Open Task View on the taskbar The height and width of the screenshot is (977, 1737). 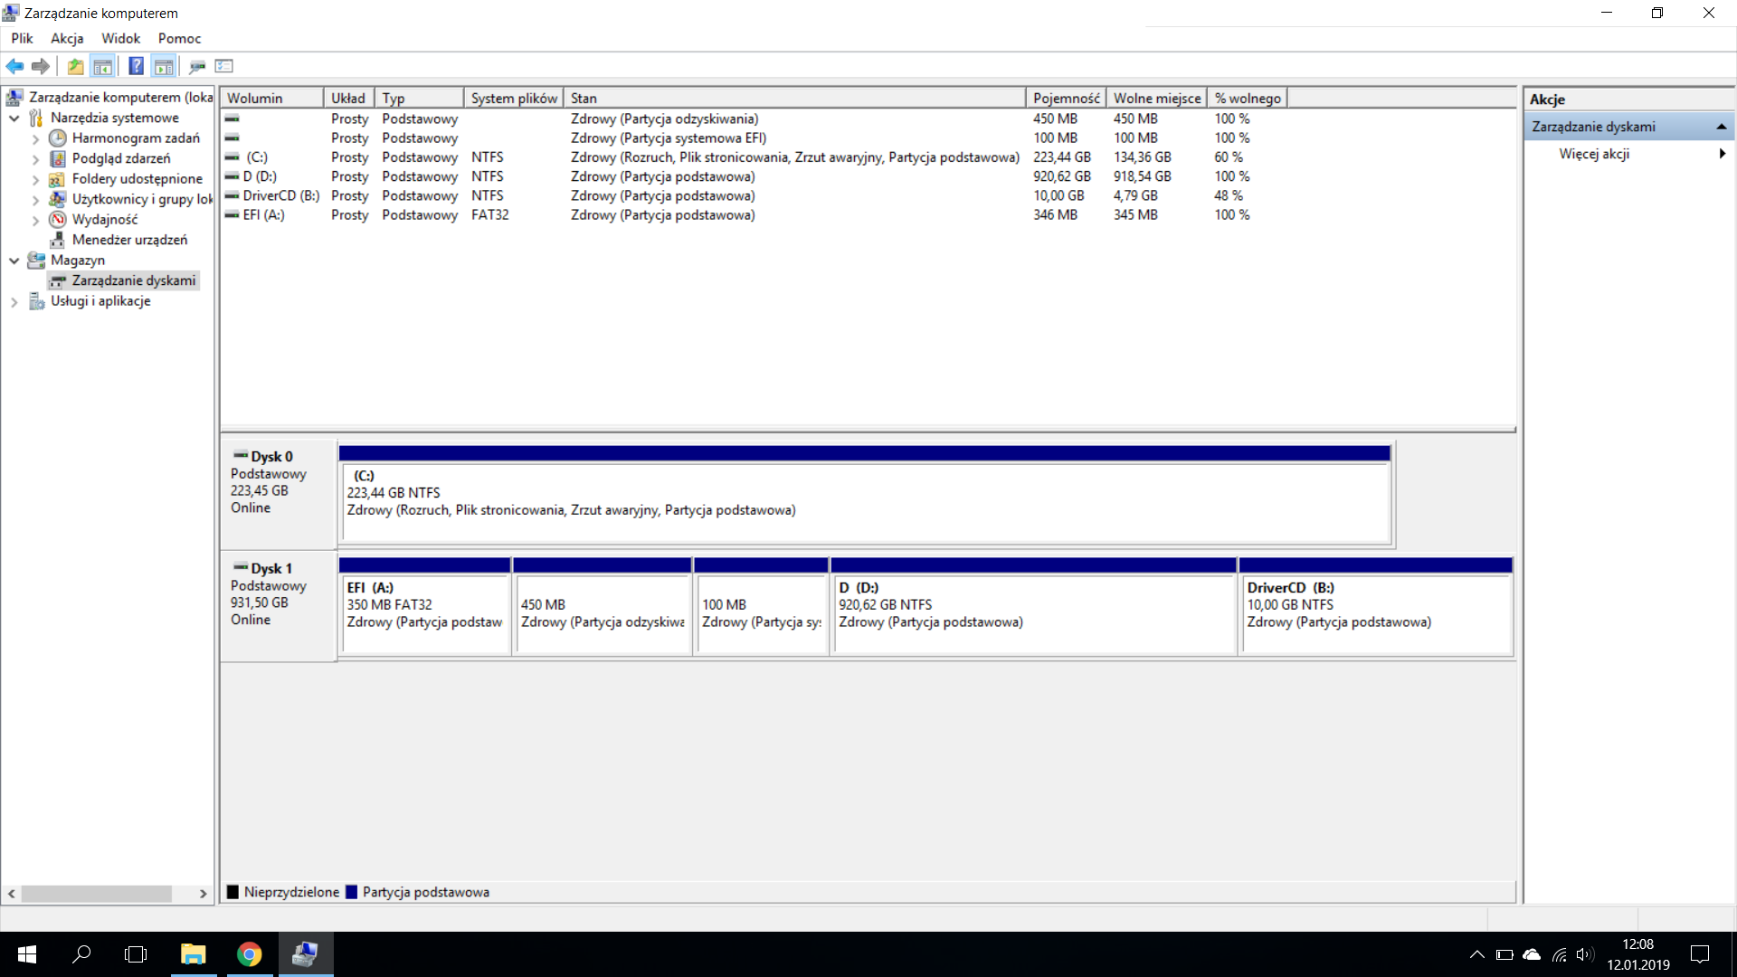pos(136,954)
